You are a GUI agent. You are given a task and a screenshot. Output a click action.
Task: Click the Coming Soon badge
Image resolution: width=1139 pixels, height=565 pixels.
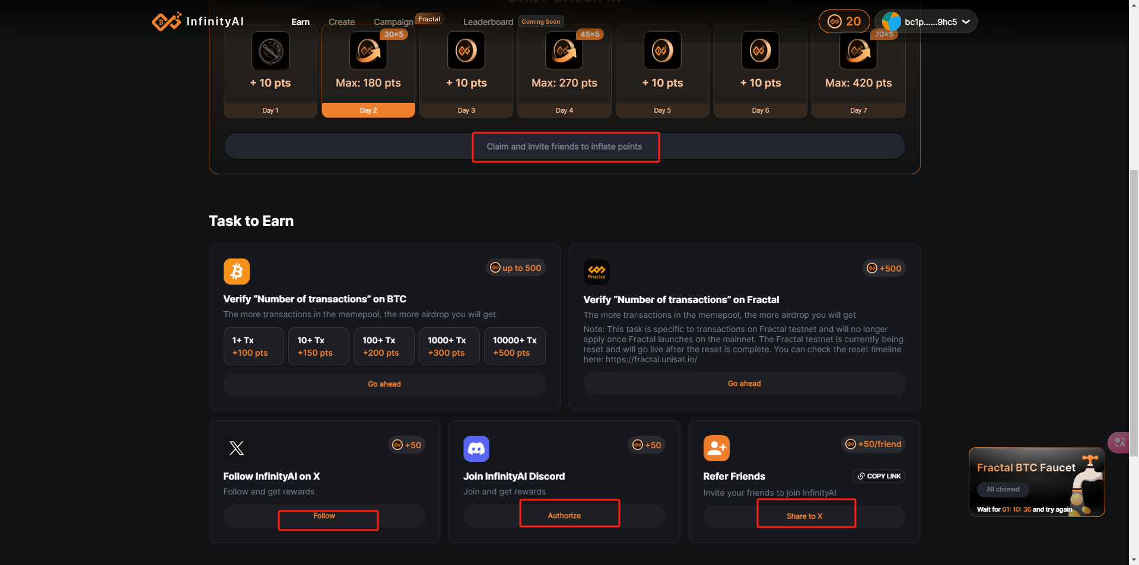click(x=540, y=21)
